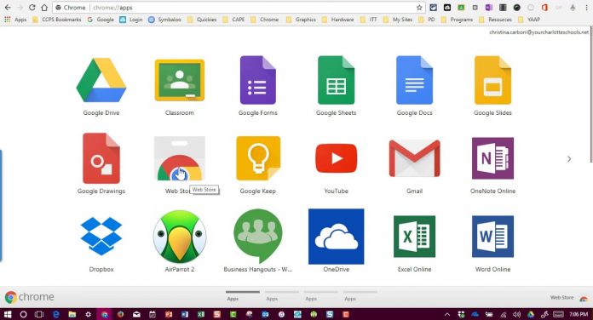Launch the AirParrot 2 app
The width and height of the screenshot is (593, 320).
(179, 236)
